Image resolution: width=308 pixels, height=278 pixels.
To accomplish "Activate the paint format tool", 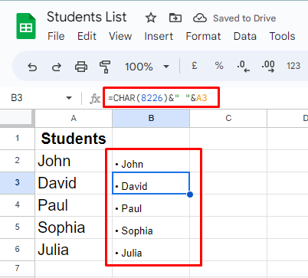I will pos(105,67).
